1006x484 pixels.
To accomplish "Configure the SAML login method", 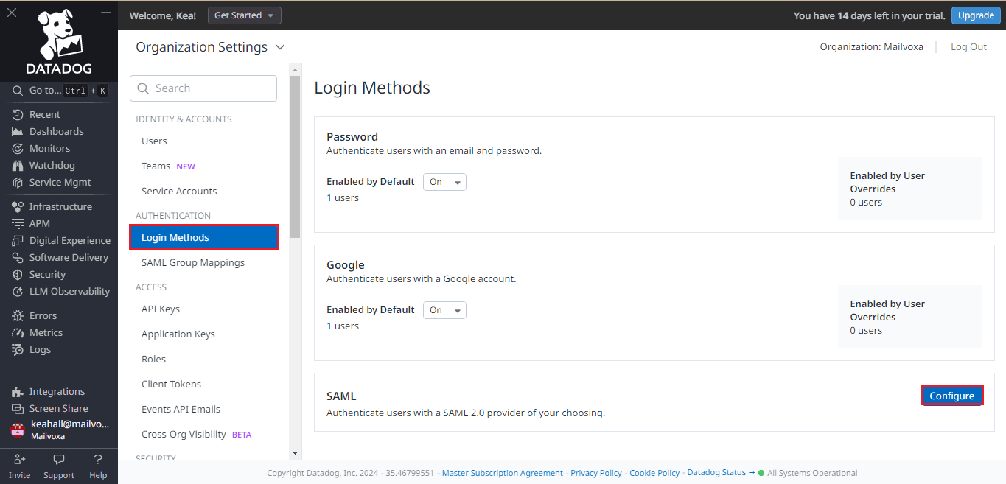I will point(951,395).
